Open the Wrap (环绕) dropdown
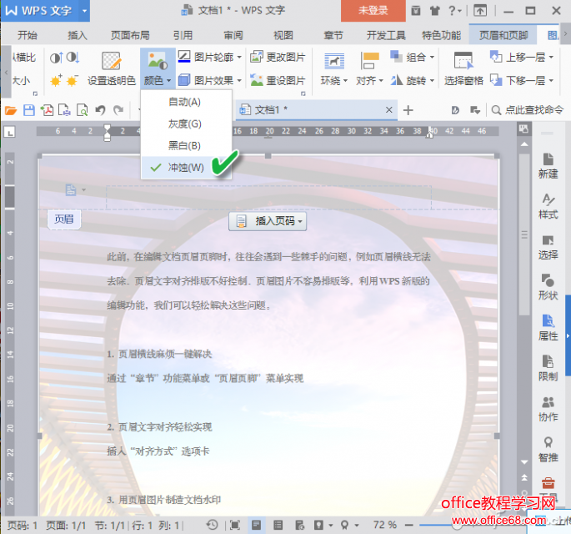 click(334, 68)
